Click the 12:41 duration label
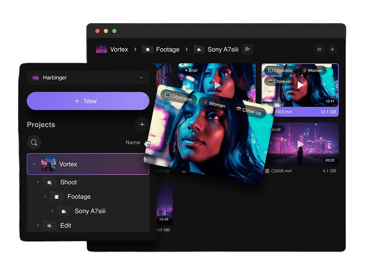 pyautogui.click(x=330, y=101)
